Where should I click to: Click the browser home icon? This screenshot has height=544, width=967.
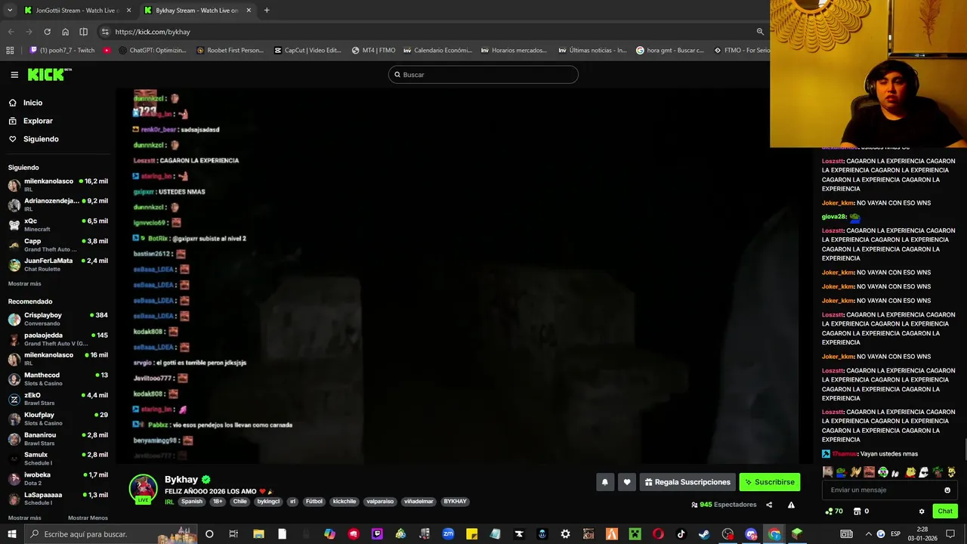click(x=65, y=32)
